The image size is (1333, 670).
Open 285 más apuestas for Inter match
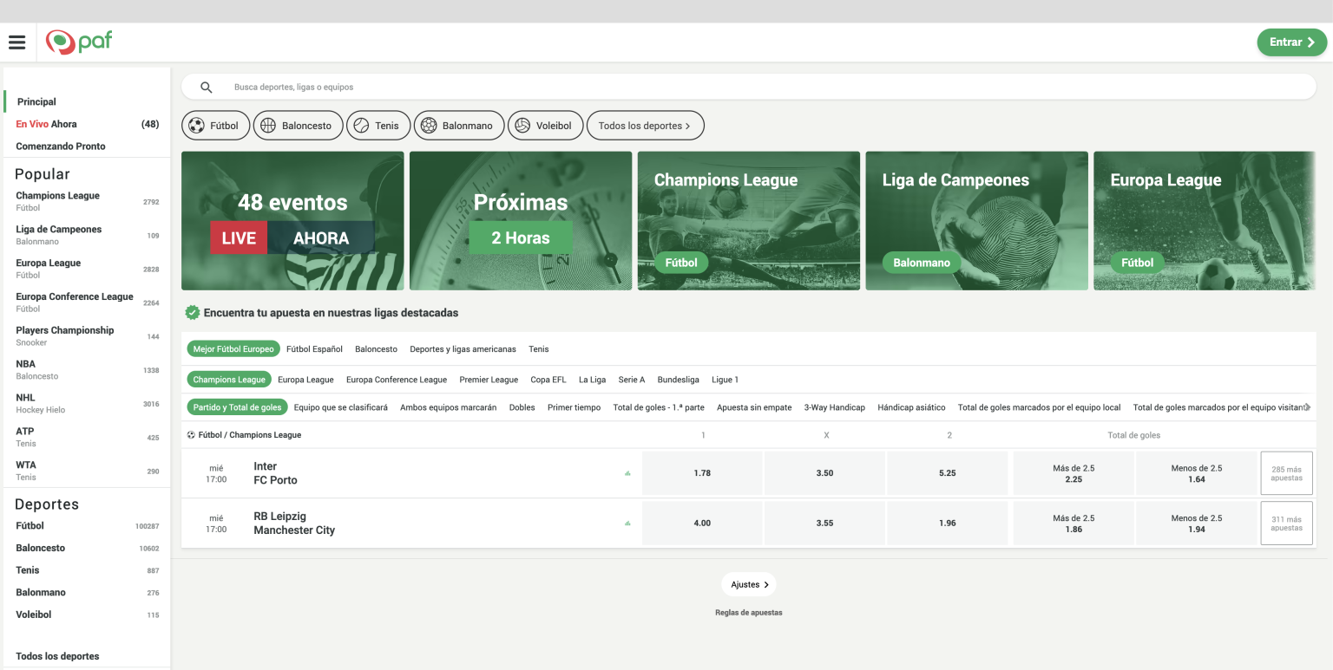(1286, 473)
